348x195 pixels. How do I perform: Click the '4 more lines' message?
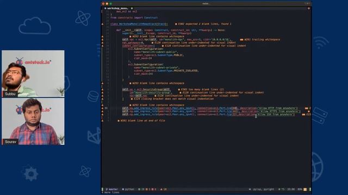pyautogui.click(x=110, y=193)
